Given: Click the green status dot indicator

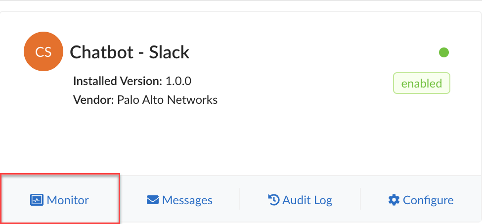Looking at the screenshot, I should click(443, 52).
